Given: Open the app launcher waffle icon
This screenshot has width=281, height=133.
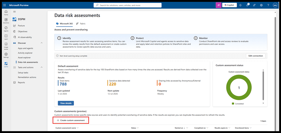Looking at the screenshot, I should [x=5, y=5].
